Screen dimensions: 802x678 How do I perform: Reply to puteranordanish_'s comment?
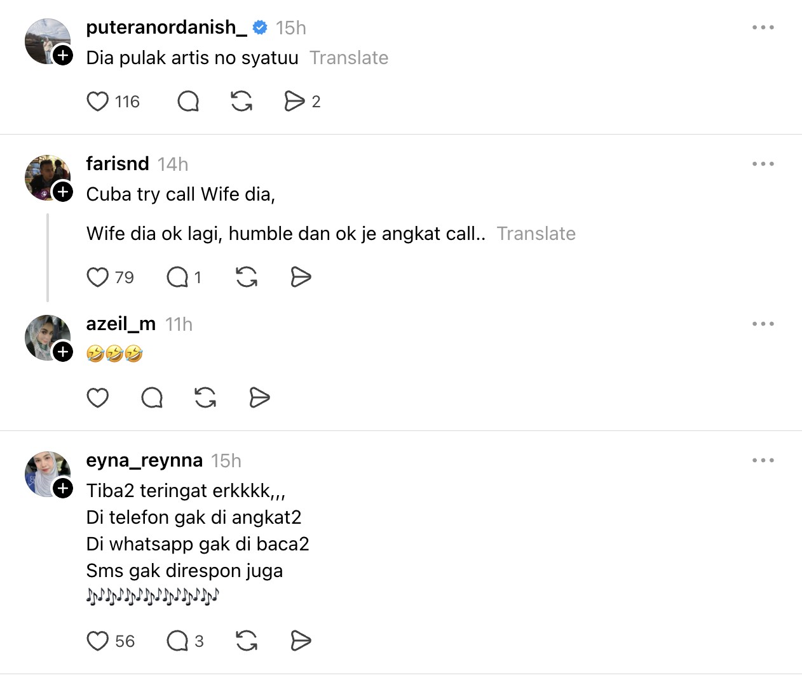tap(188, 102)
